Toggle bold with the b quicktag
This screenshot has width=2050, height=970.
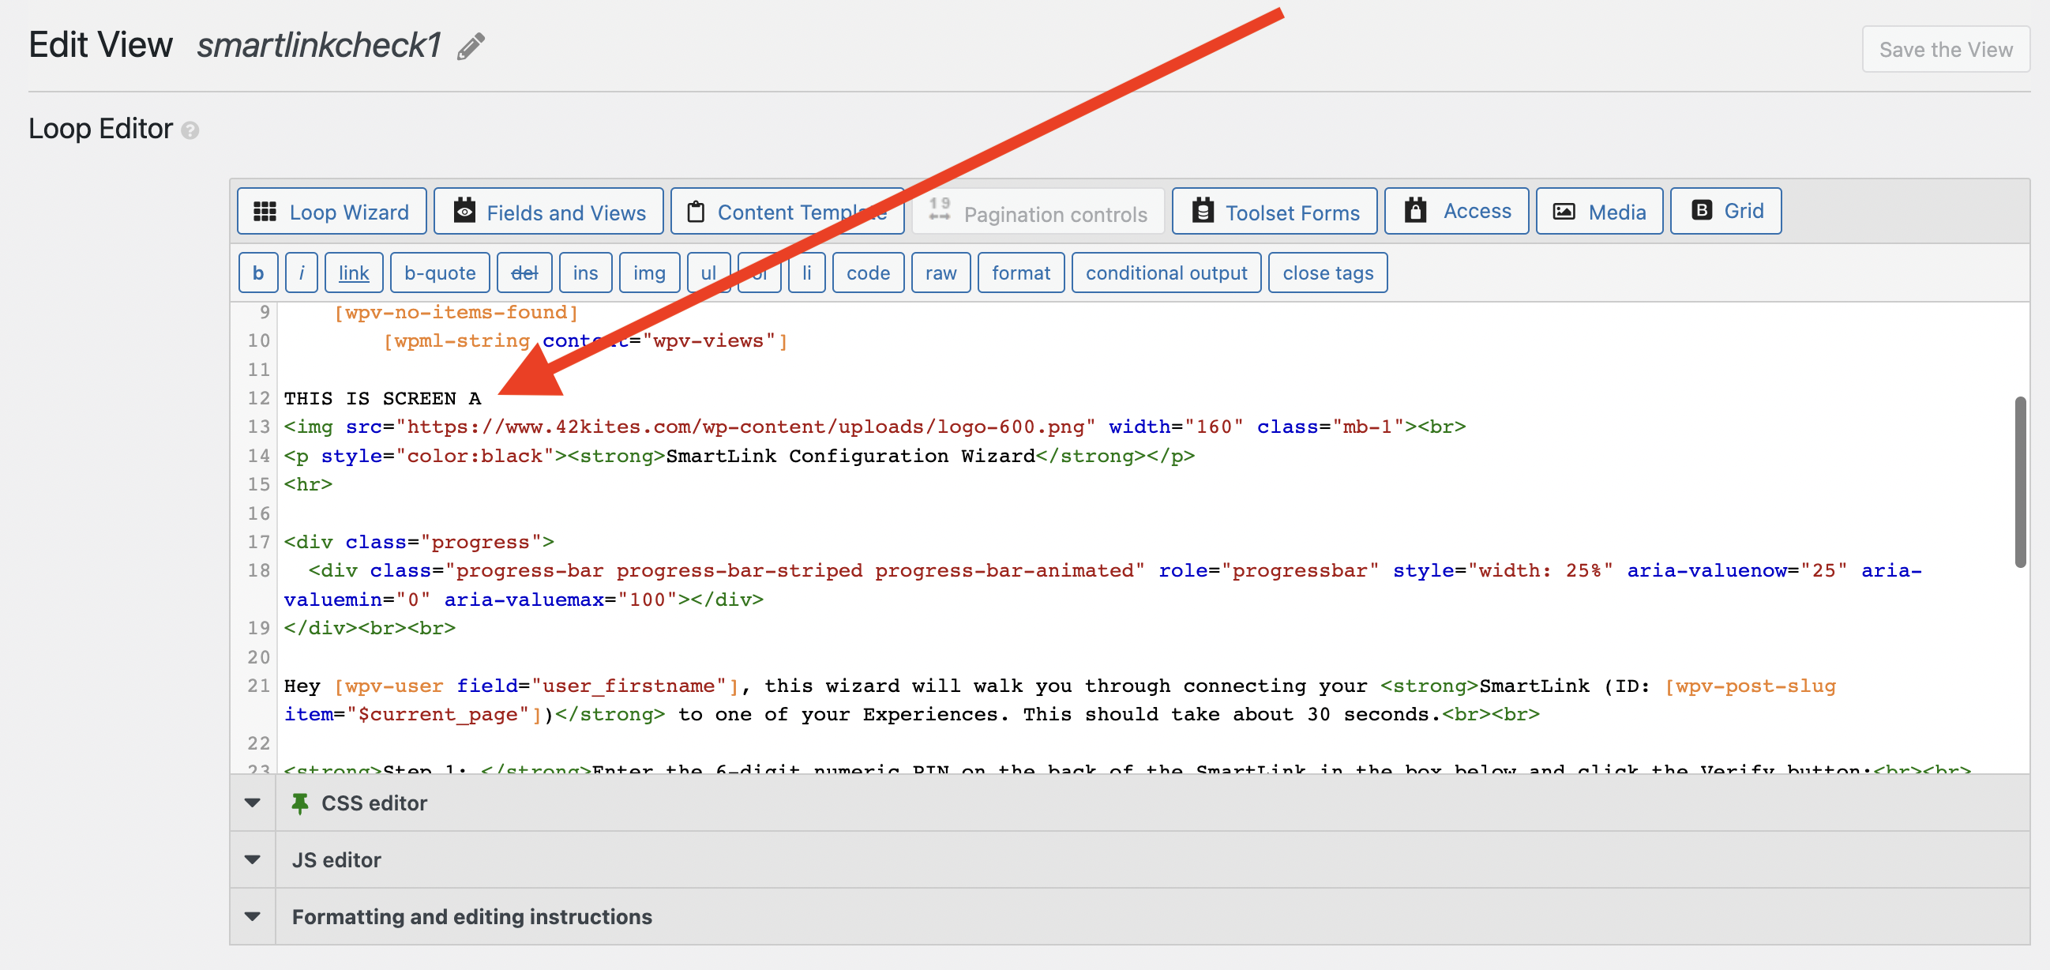[x=258, y=273]
